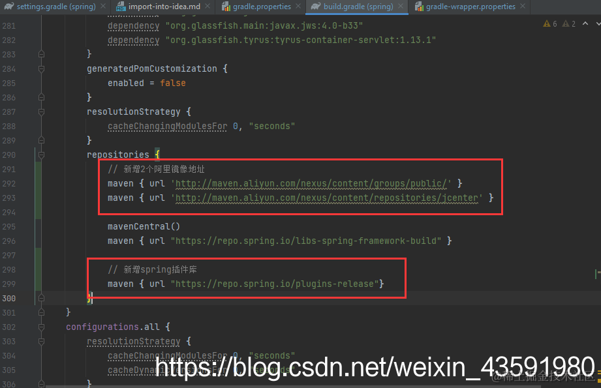
Task: Open the gradle-wrapper.properties tab
Action: coord(470,7)
